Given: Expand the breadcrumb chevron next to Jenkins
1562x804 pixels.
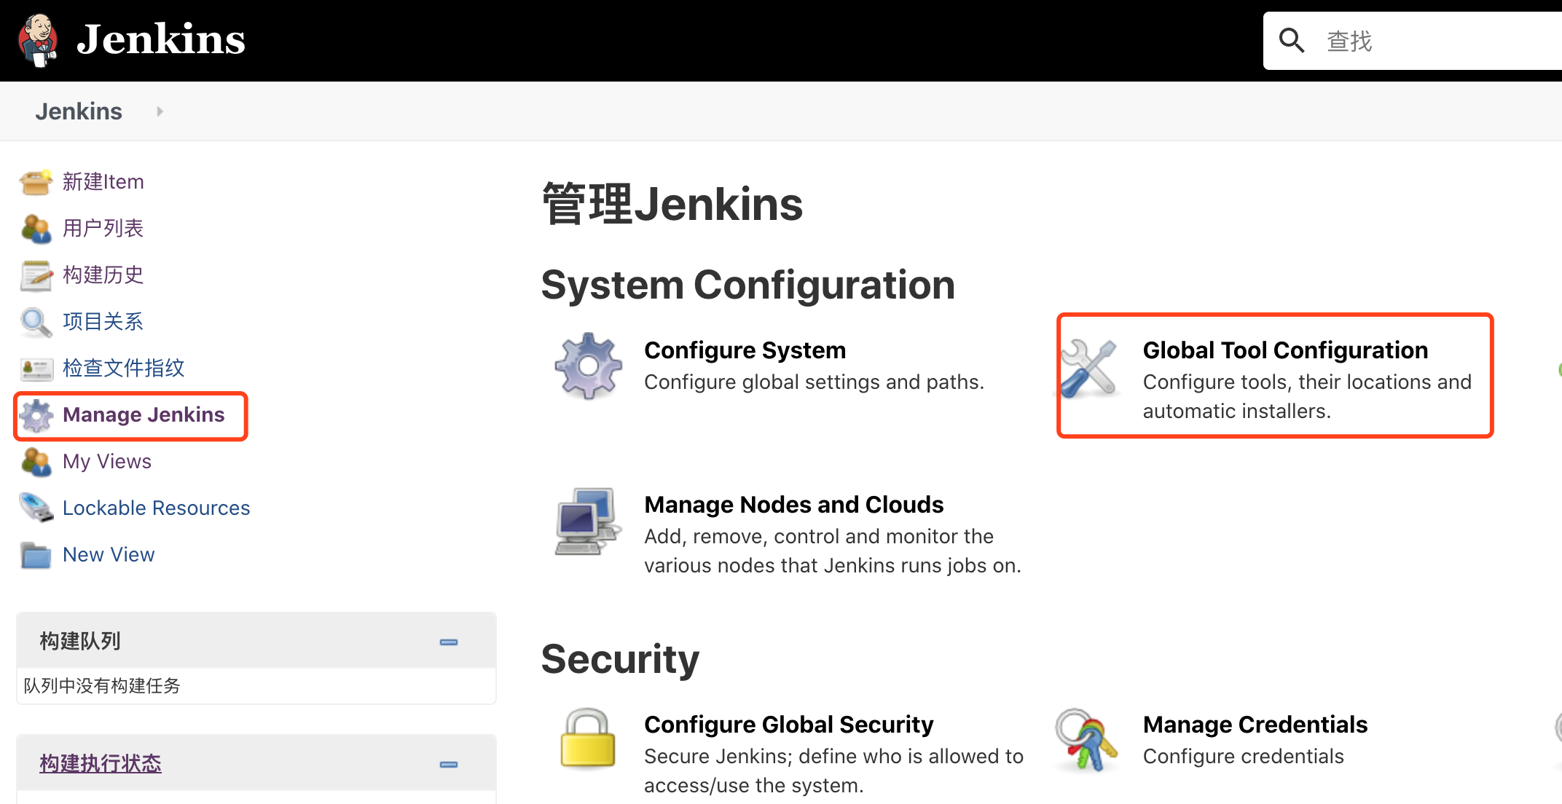Looking at the screenshot, I should tap(159, 111).
